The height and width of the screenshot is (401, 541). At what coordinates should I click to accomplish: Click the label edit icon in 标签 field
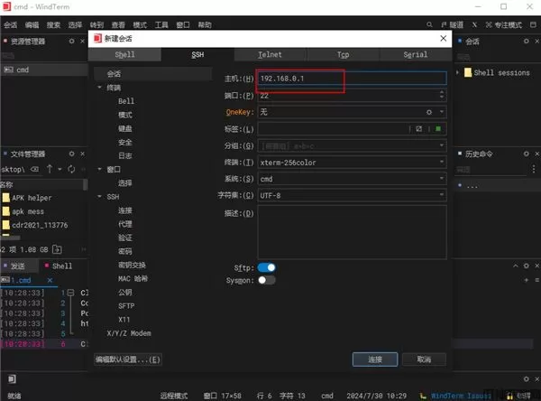point(419,128)
